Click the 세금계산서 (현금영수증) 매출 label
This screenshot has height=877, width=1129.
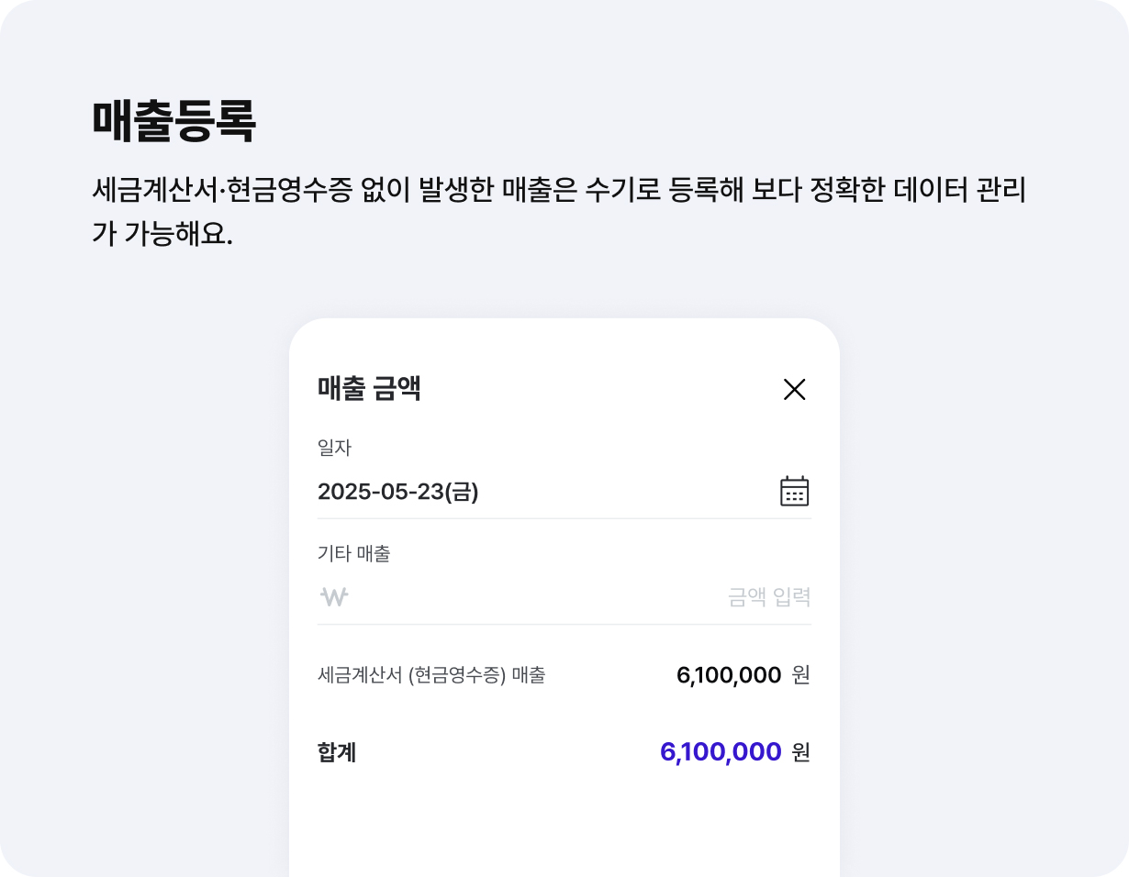point(431,676)
